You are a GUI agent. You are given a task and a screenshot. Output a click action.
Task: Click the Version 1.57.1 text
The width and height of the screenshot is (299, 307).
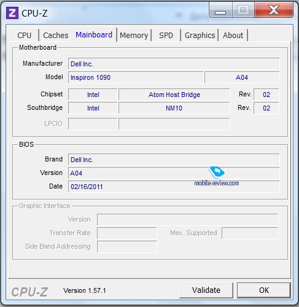point(85,290)
